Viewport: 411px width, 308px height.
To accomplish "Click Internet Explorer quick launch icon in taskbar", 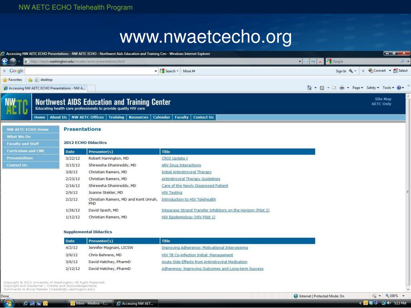I will click(x=25, y=304).
